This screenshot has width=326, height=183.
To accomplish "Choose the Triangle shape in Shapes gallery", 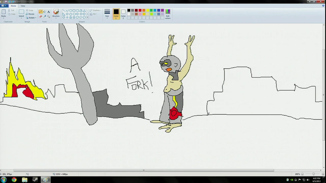I will (84, 11).
